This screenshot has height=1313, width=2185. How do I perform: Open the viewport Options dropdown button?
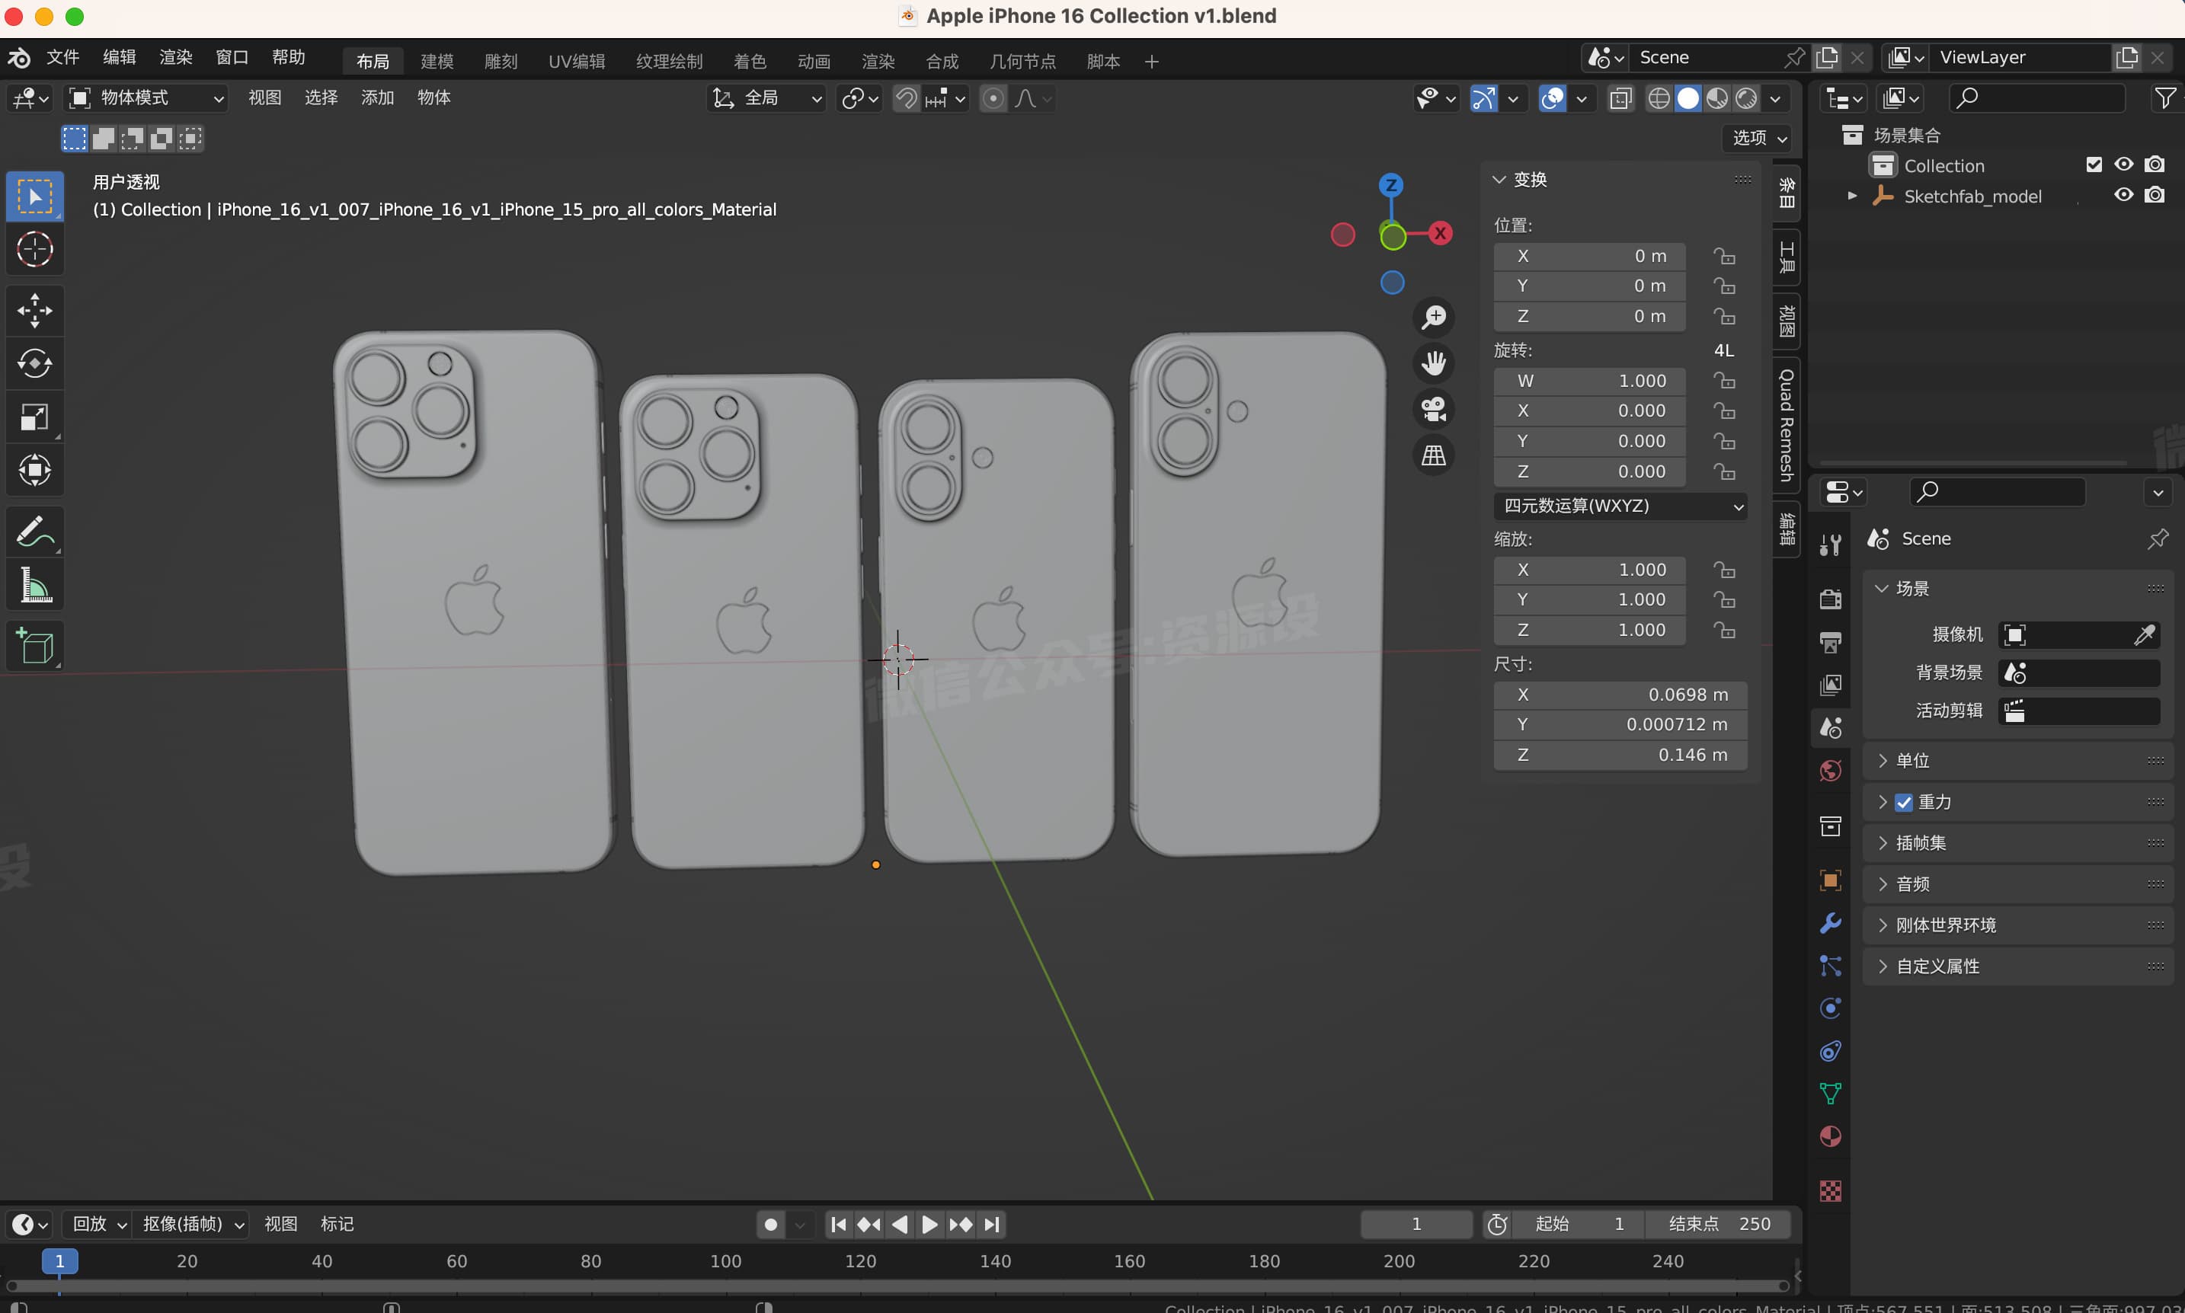pos(1759,138)
